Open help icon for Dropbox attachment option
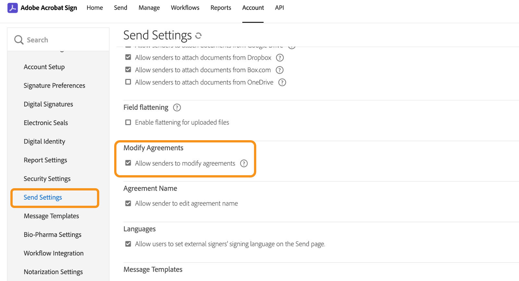This screenshot has height=281, width=519. 280,58
